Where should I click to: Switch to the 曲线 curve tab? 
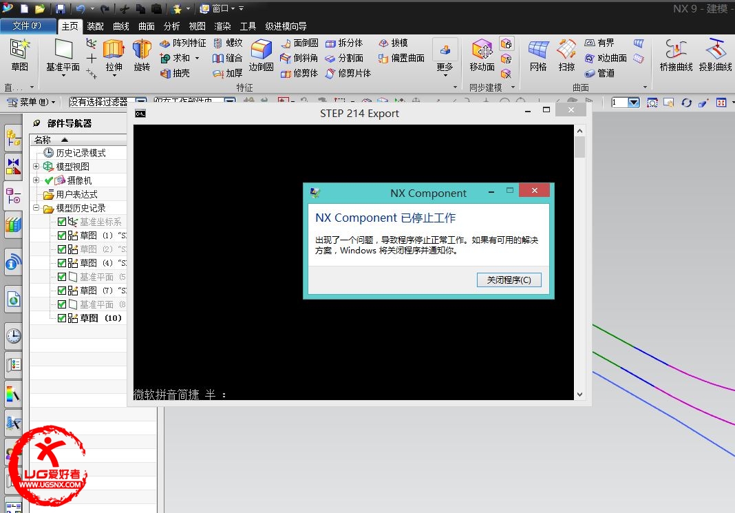pos(121,26)
